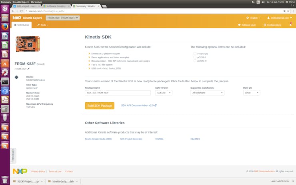
Task: Open the Terminal from the dock
Action: 5,82
